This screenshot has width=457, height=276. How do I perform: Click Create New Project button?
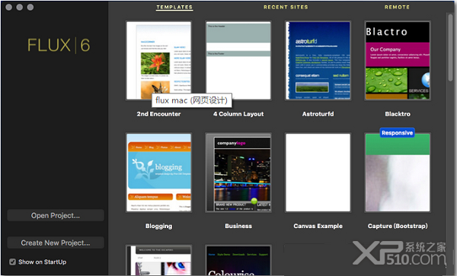(56, 243)
